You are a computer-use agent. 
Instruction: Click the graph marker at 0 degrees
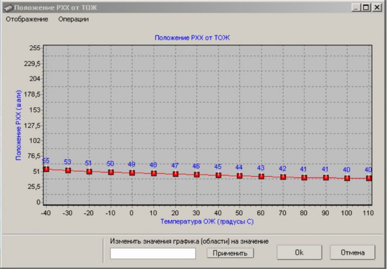[x=132, y=173]
